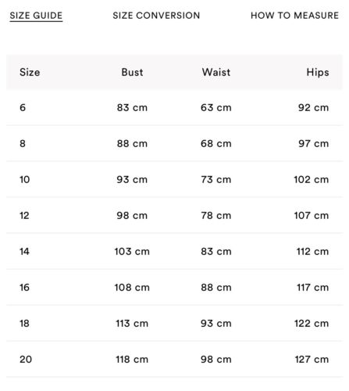This screenshot has width=349, height=391.
Task: Click the Bust column header
Action: 132,72
